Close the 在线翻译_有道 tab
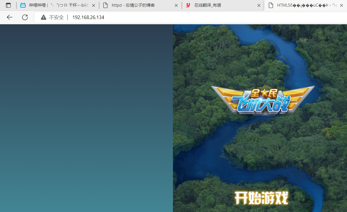The height and width of the screenshot is (212, 347). click(259, 5)
